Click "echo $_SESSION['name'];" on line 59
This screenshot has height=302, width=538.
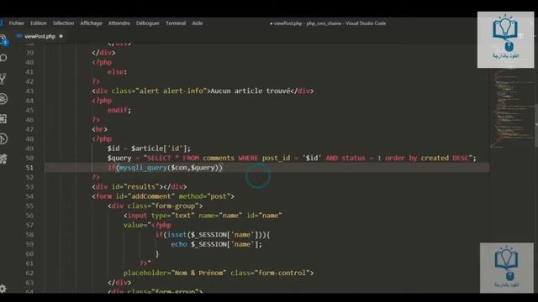click(x=216, y=244)
